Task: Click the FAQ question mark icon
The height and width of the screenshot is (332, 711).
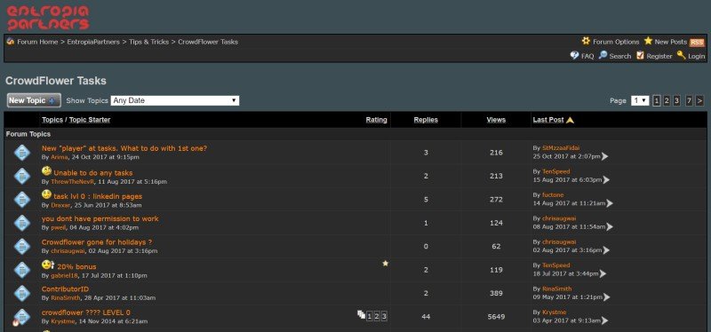Action: tap(574, 55)
